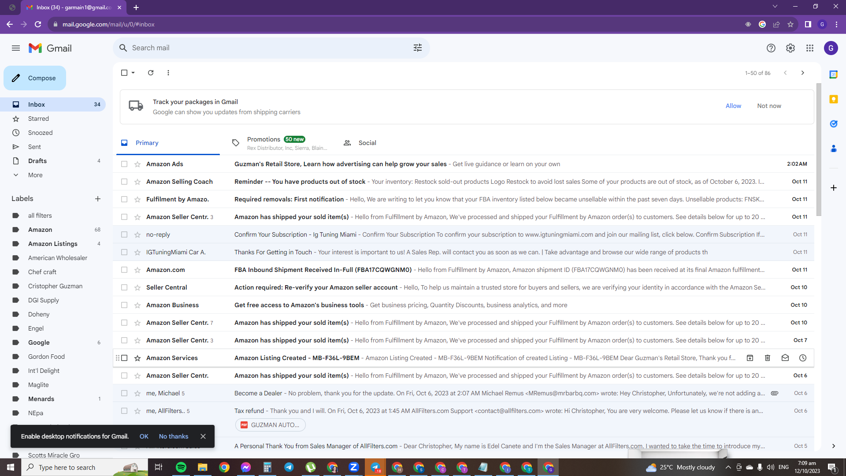Open Zoom from the taskbar

click(x=354, y=467)
